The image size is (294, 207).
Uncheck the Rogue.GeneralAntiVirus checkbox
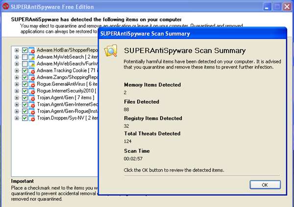25,84
